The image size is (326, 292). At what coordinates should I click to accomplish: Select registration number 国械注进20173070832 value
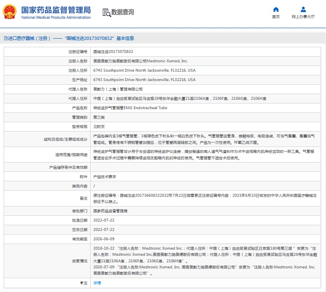pyautogui.click(x=113, y=52)
